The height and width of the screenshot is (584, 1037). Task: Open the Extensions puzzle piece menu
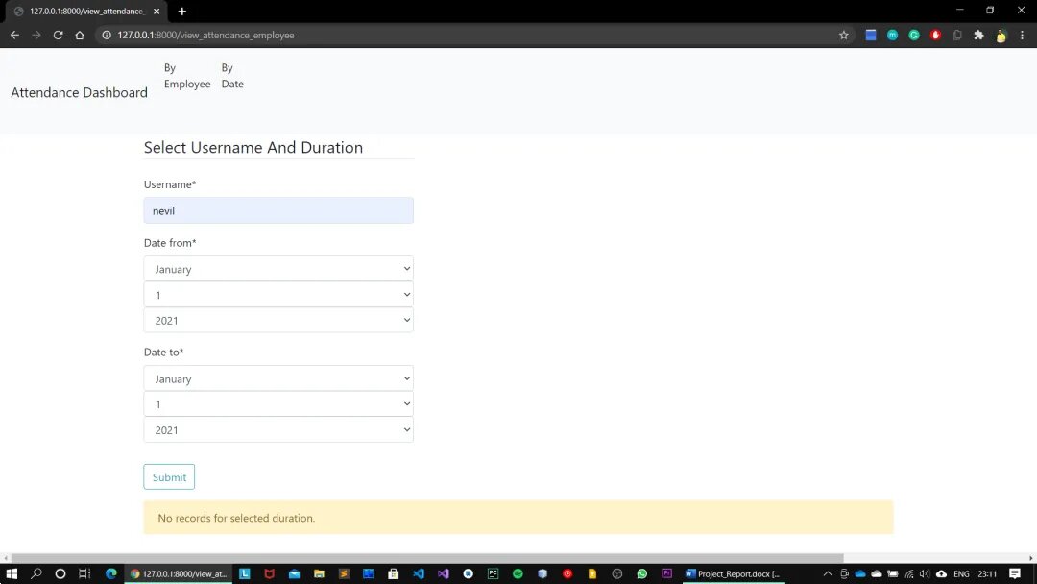978,35
